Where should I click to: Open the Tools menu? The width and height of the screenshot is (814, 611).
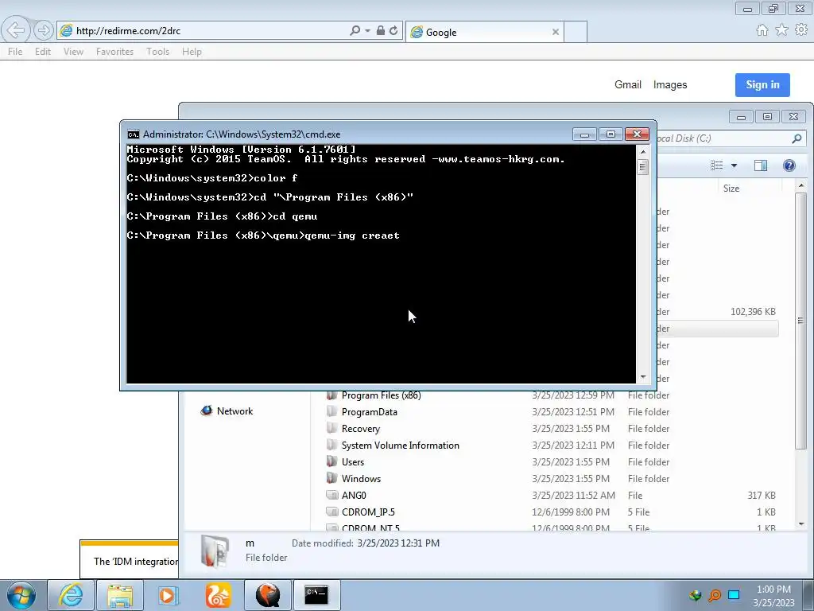click(x=157, y=52)
